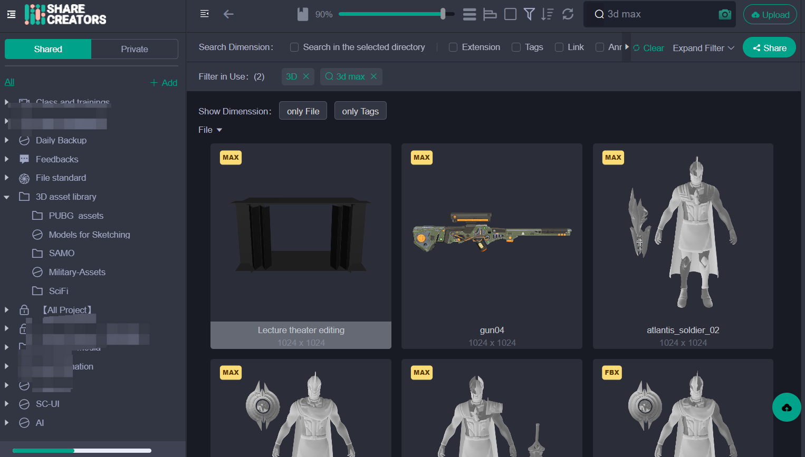Screen dimensions: 805x457
Task: Click the flag/label display icon
Action: 490,14
